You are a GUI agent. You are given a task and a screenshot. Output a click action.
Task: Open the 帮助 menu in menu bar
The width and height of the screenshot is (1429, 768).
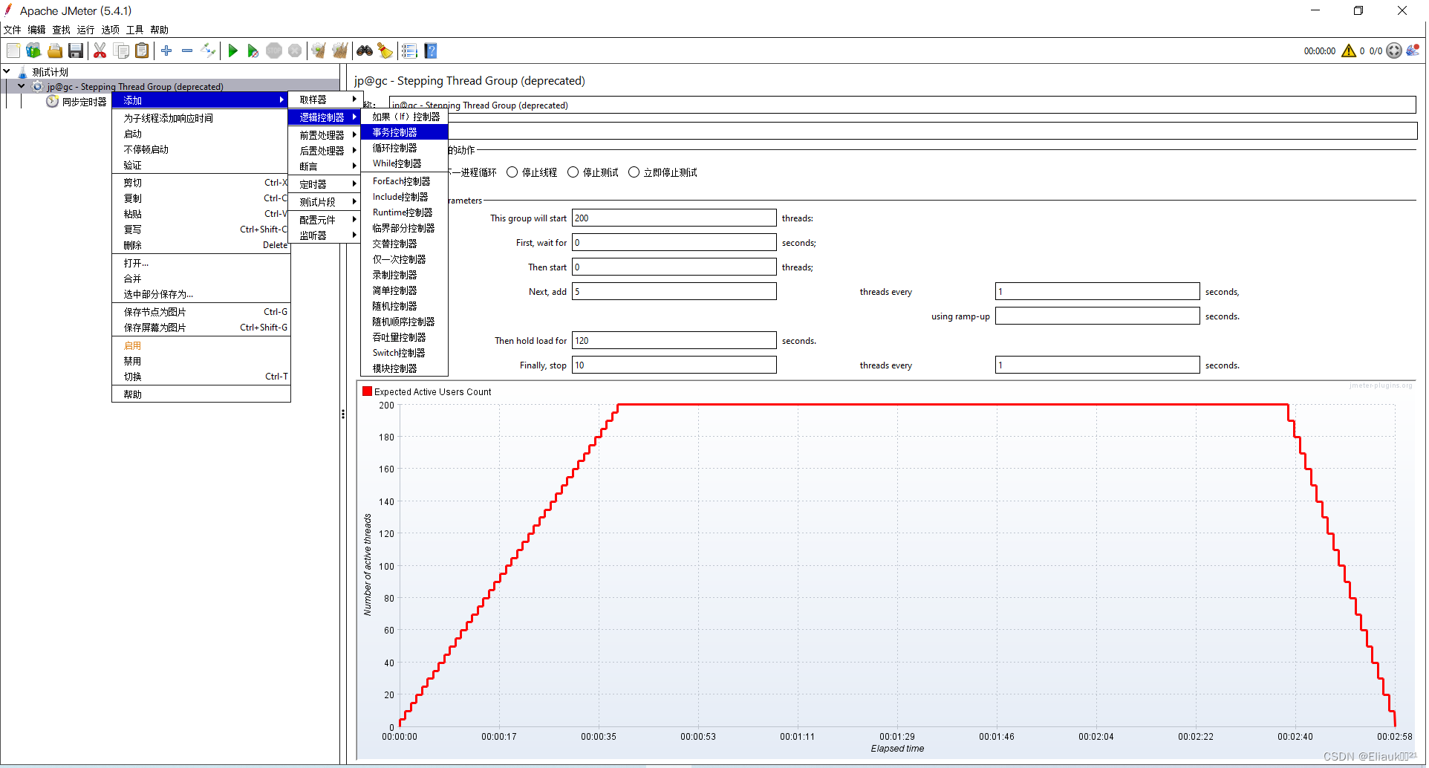pos(160,30)
